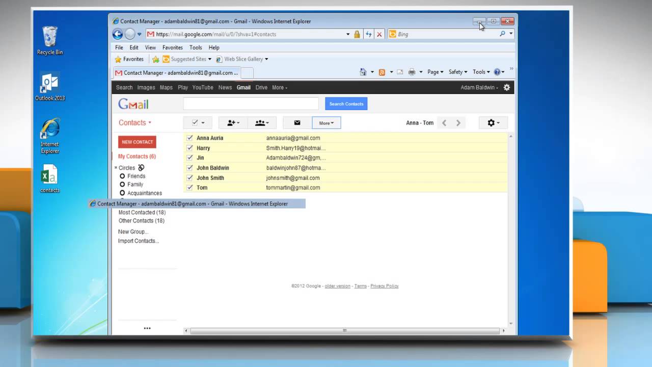Select the contacts Excel file on desktop

click(50, 178)
